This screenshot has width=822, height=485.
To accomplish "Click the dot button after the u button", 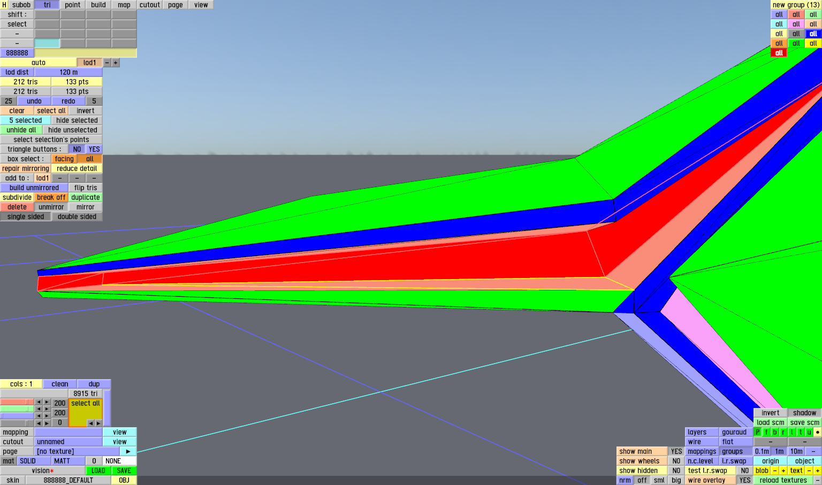I will coord(818,432).
